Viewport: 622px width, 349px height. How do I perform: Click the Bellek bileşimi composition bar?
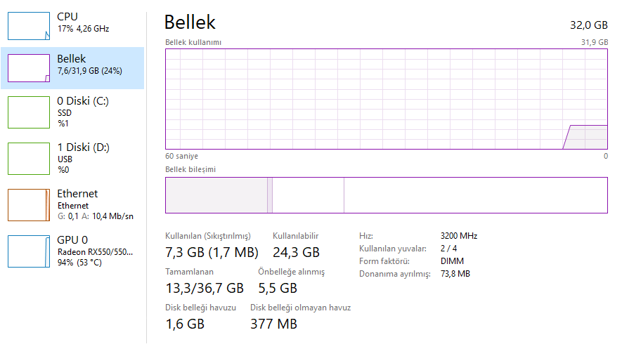[x=386, y=195]
